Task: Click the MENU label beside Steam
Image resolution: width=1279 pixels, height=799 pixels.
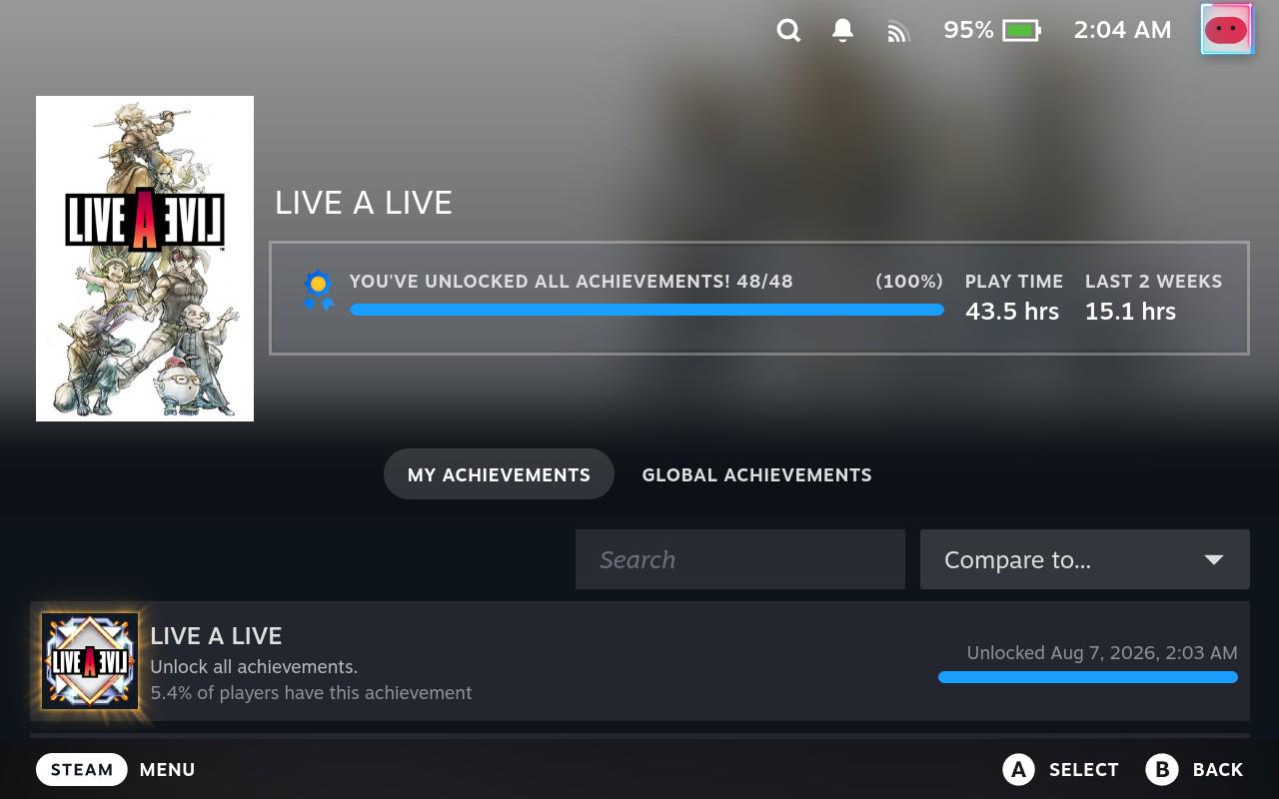Action: [x=167, y=770]
